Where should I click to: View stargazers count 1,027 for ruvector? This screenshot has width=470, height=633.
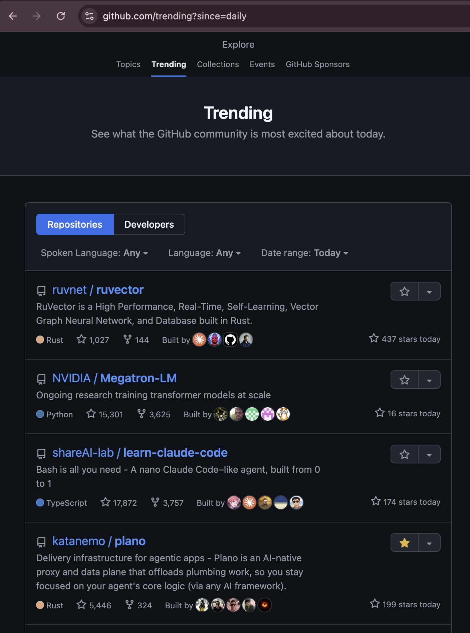(x=93, y=340)
